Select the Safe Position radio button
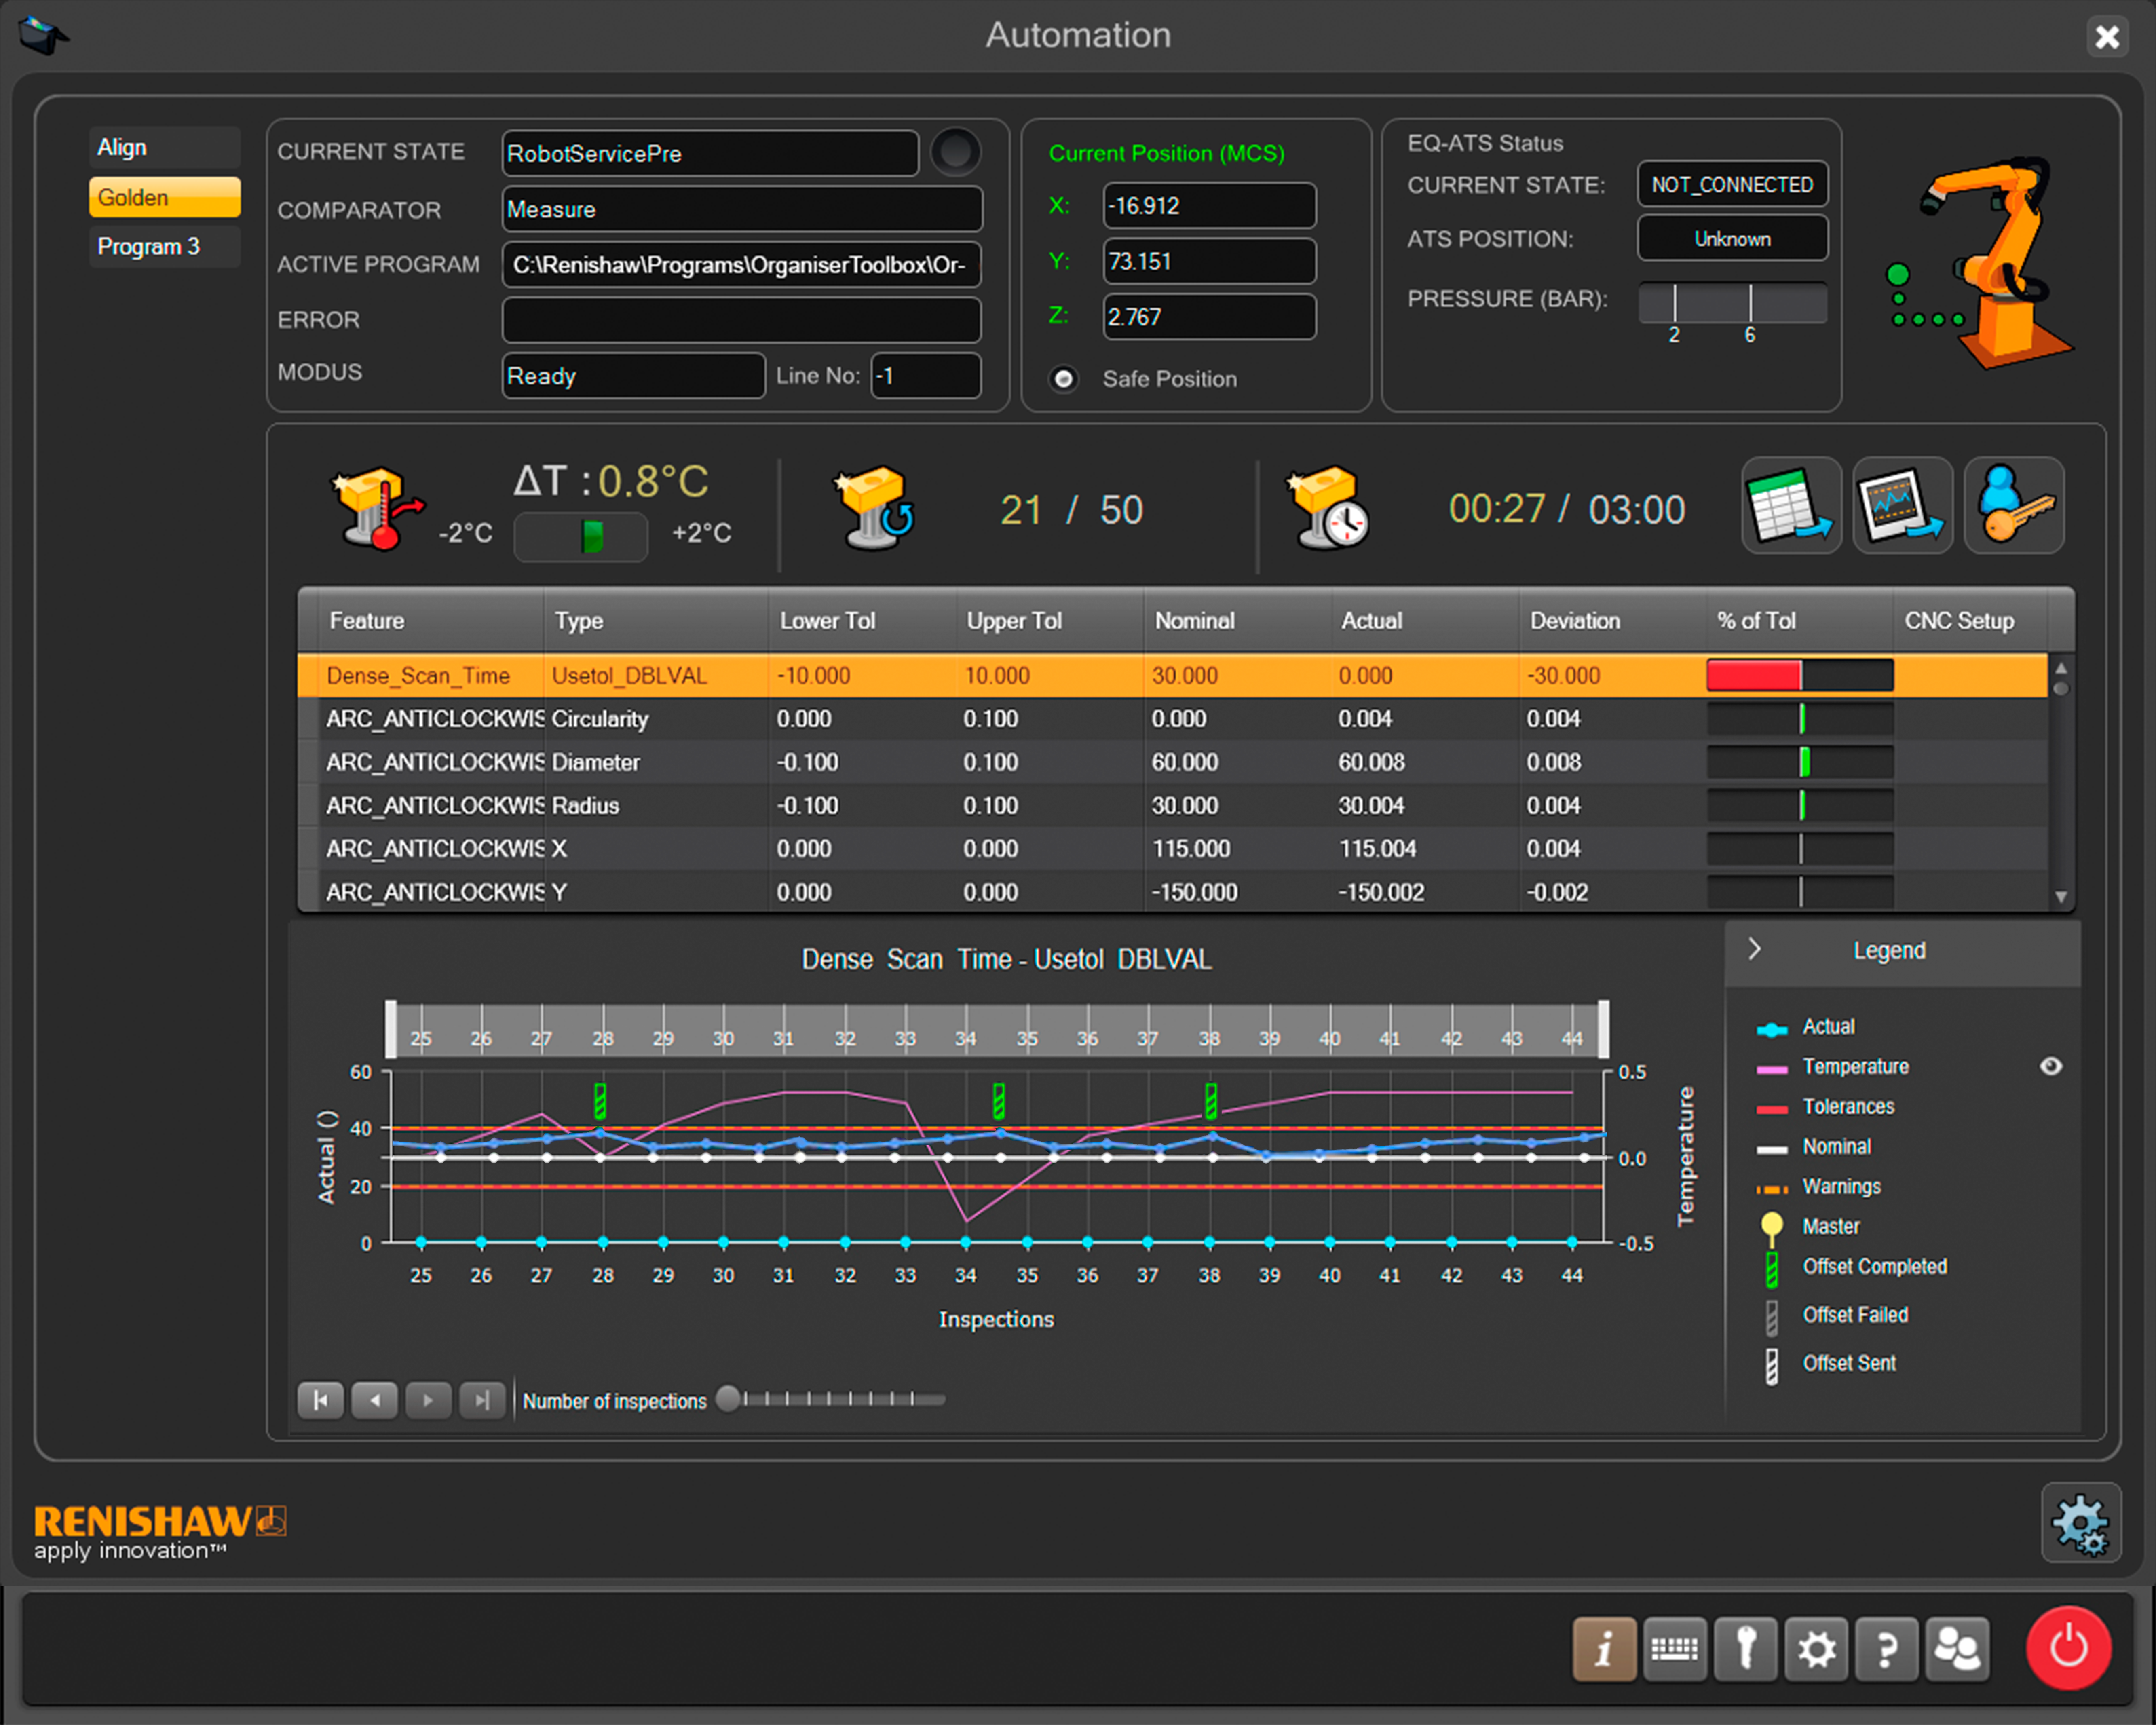The height and width of the screenshot is (1725, 2156). [1064, 379]
